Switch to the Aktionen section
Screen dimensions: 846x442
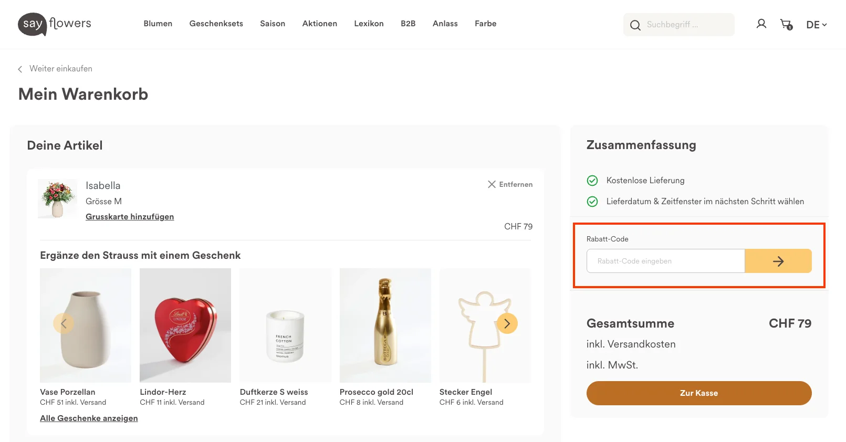[319, 24]
